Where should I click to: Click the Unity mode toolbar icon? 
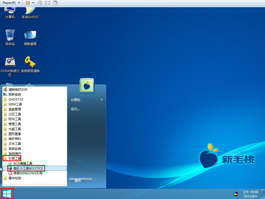click(x=55, y=3)
